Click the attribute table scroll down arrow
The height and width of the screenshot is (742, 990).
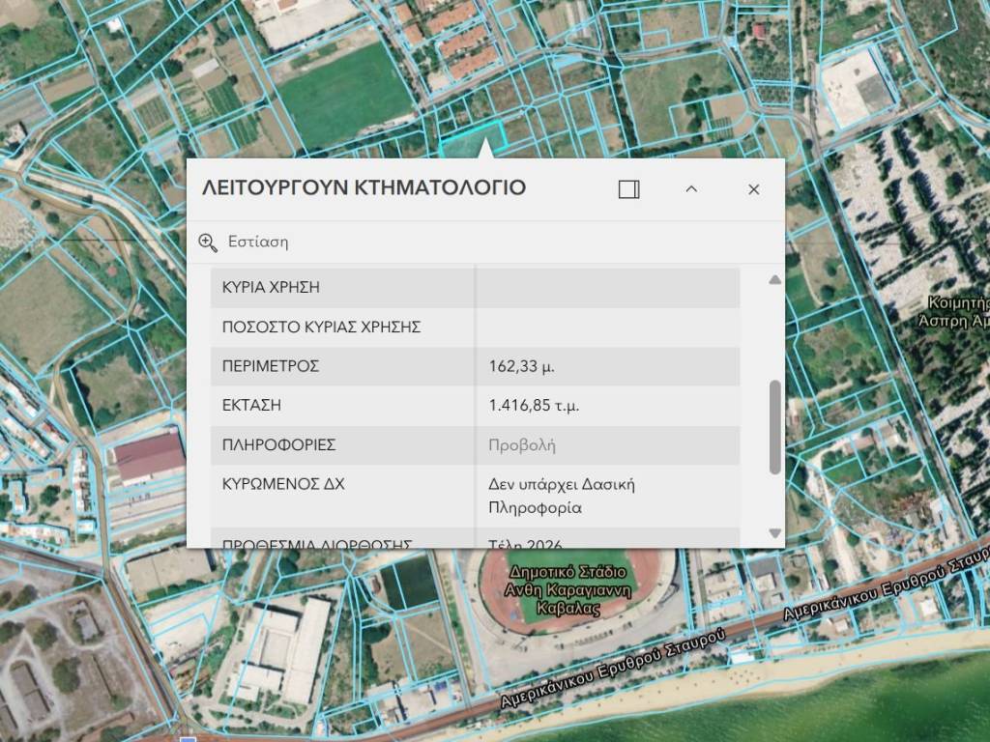pos(774,533)
